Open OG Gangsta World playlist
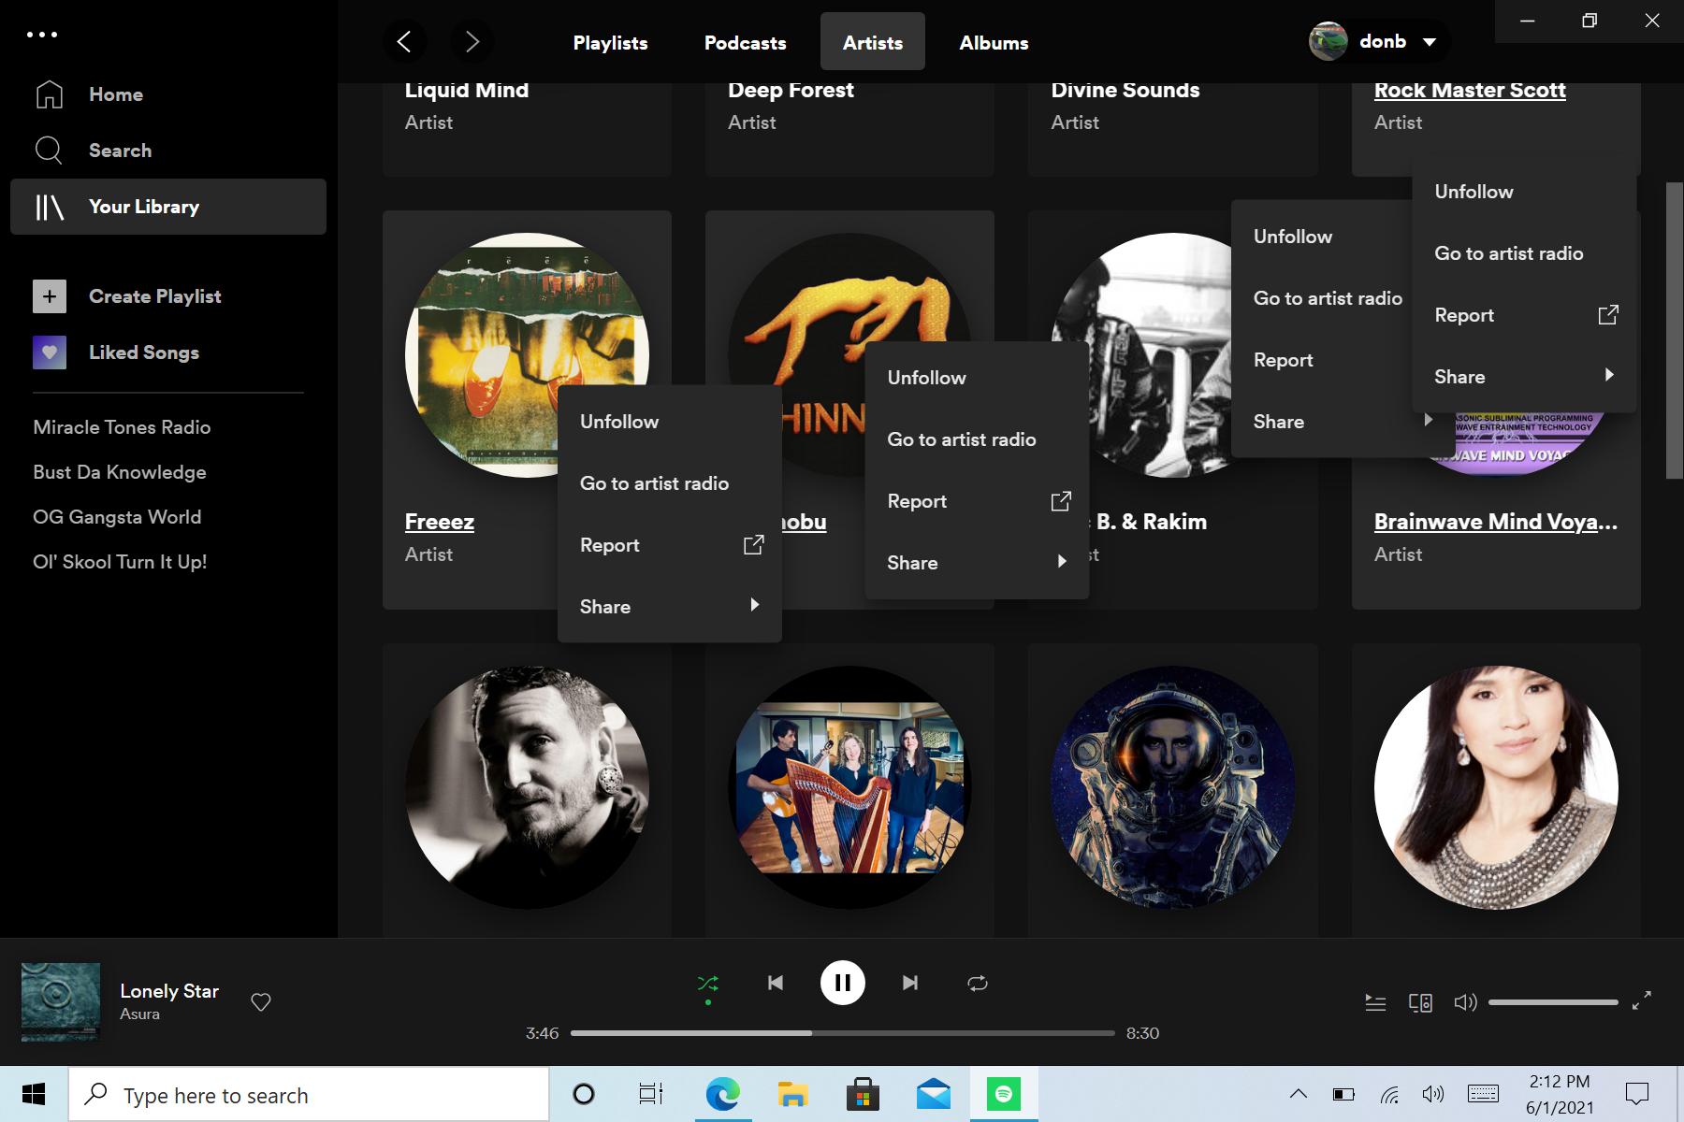This screenshot has width=1684, height=1122. click(x=117, y=517)
